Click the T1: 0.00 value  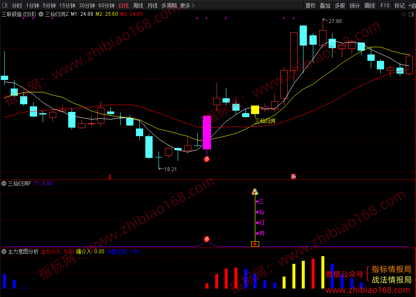click(43, 183)
